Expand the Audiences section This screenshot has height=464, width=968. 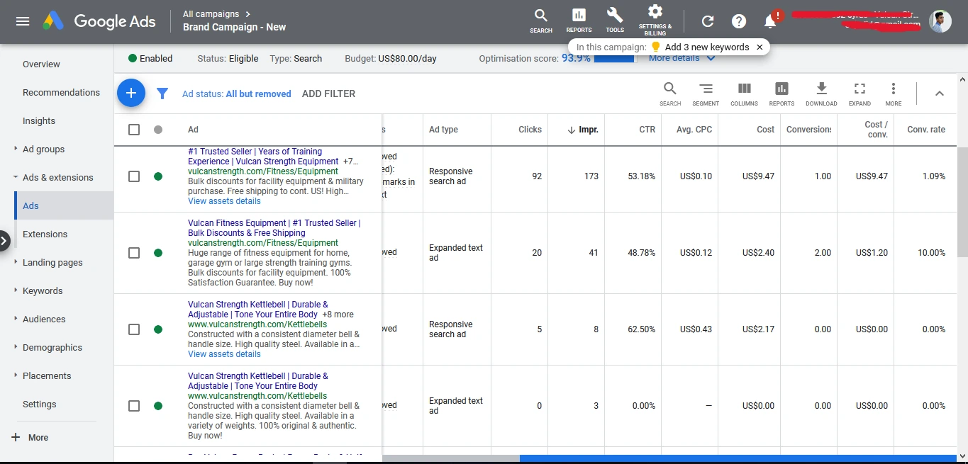tap(16, 319)
